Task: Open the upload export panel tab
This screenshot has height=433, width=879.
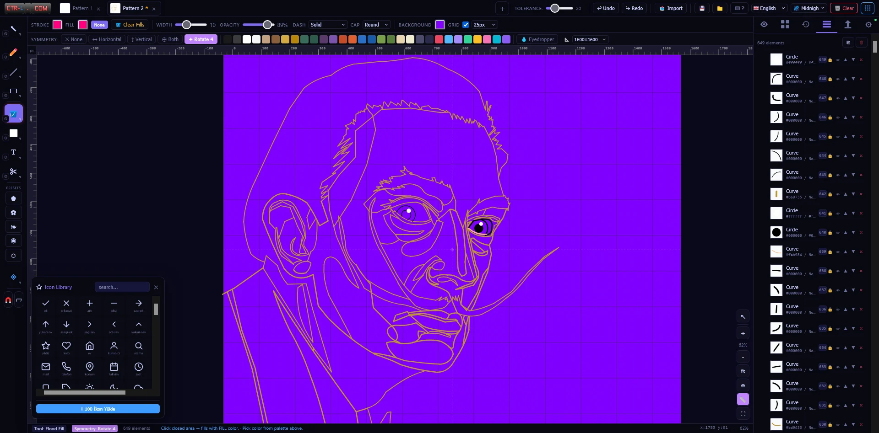Action: (x=848, y=24)
